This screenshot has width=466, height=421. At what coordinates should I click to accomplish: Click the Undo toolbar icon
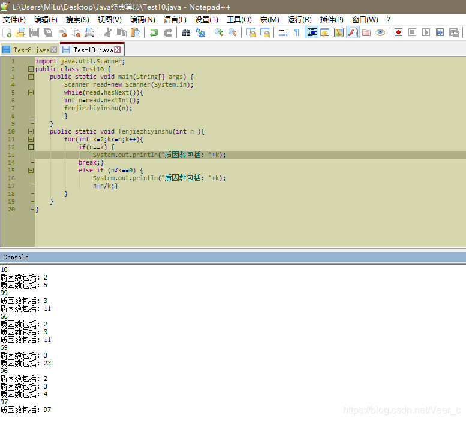coord(154,32)
